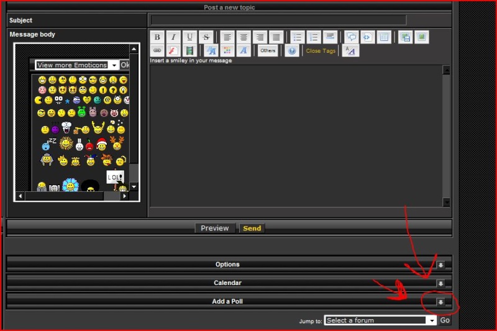The image size is (497, 331).
Task: Insert a hyperlink with chain icon
Action: coord(157,50)
